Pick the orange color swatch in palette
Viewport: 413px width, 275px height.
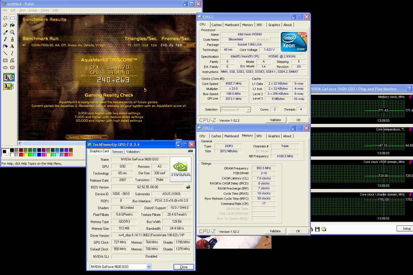[x=71, y=155]
